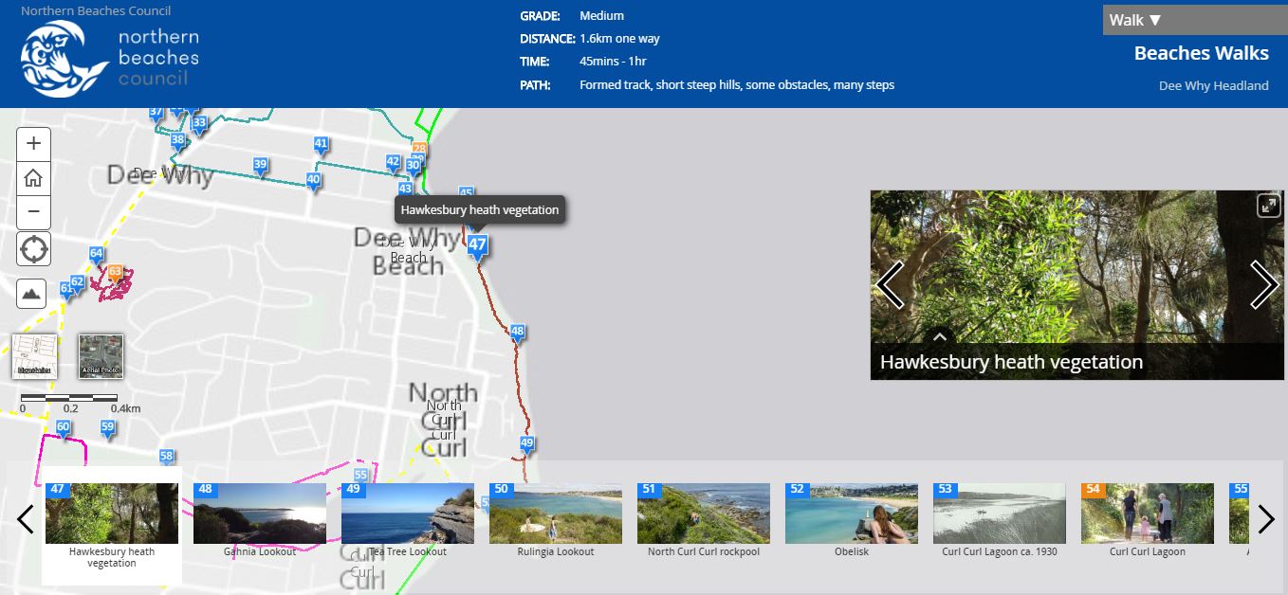
Task: Select orange map marker 28
Action: point(419,150)
